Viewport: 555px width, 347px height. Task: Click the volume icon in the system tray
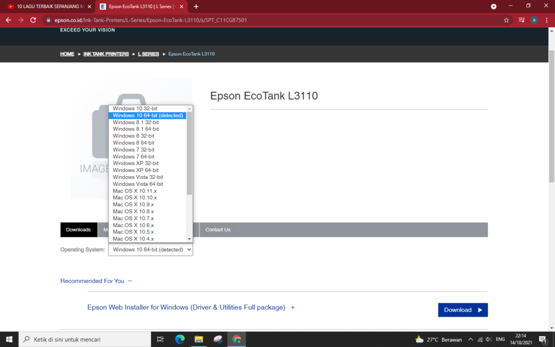tap(488, 338)
